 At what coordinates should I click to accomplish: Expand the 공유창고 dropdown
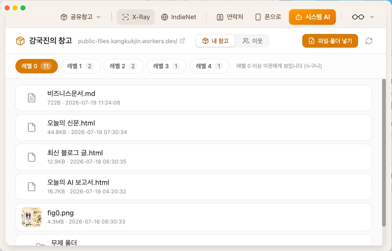[x=80, y=17]
